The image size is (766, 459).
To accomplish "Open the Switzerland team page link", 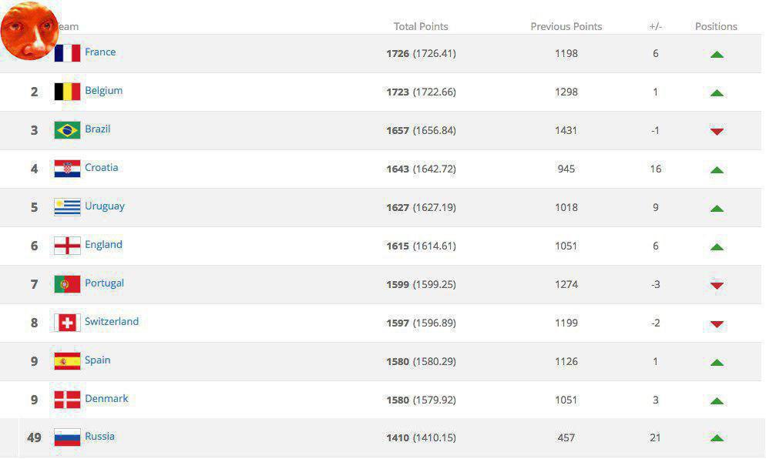I will 112,321.
